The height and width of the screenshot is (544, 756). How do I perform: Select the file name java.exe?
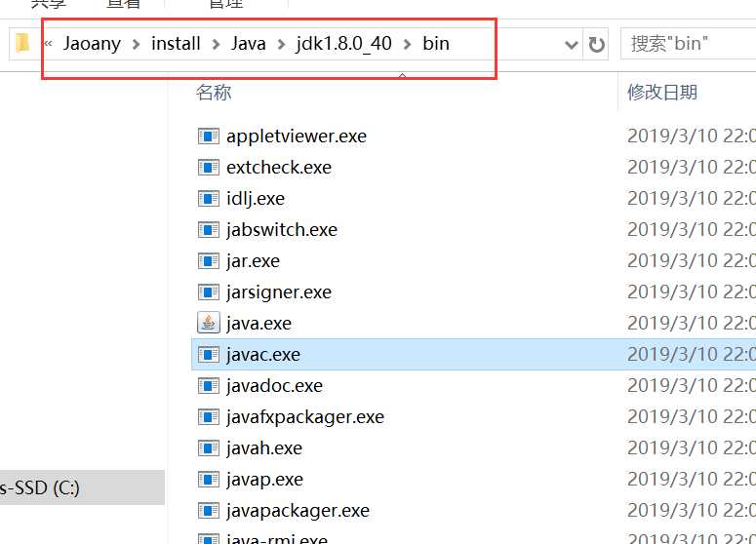[259, 324]
